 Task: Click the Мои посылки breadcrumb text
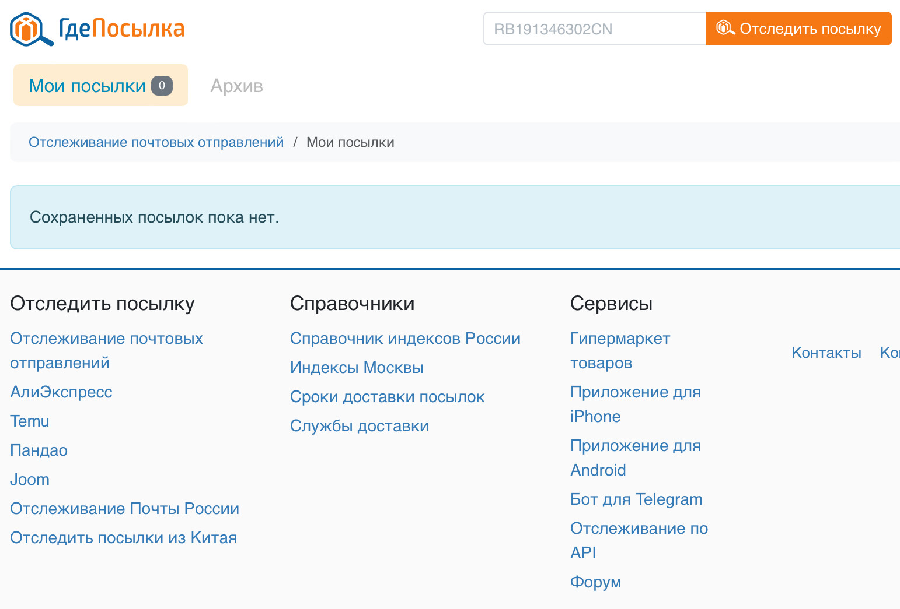pyautogui.click(x=350, y=142)
